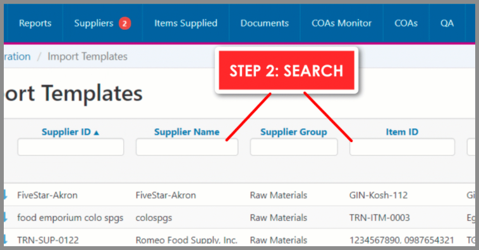Focus the Supplier ID filter field
The height and width of the screenshot is (250, 479).
[x=71, y=147]
